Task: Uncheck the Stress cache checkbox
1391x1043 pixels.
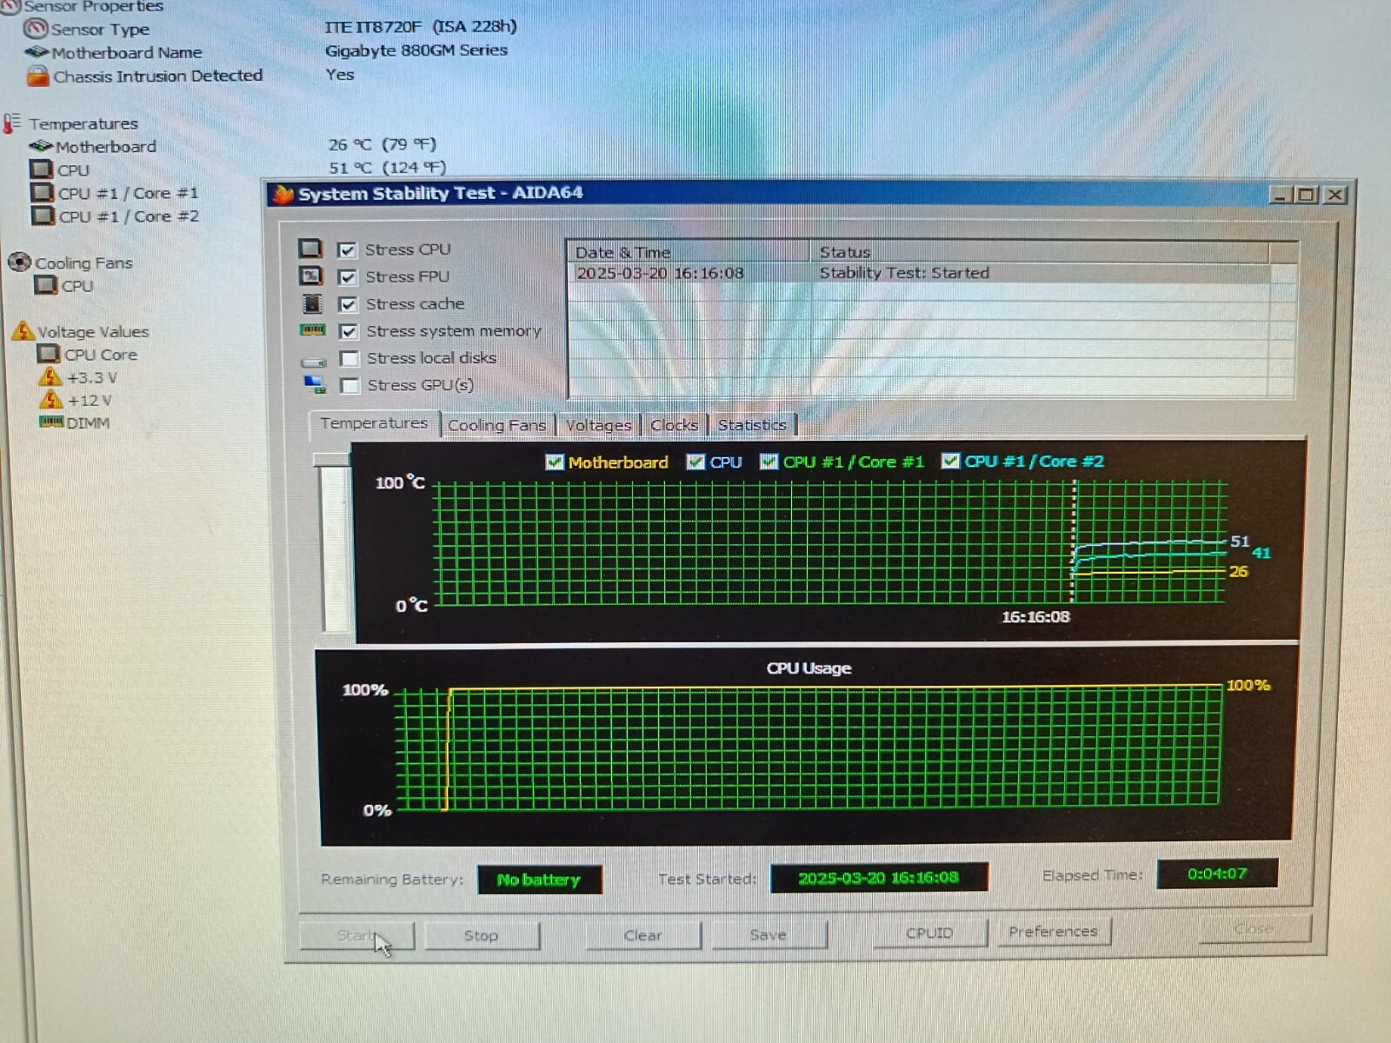Action: click(348, 304)
